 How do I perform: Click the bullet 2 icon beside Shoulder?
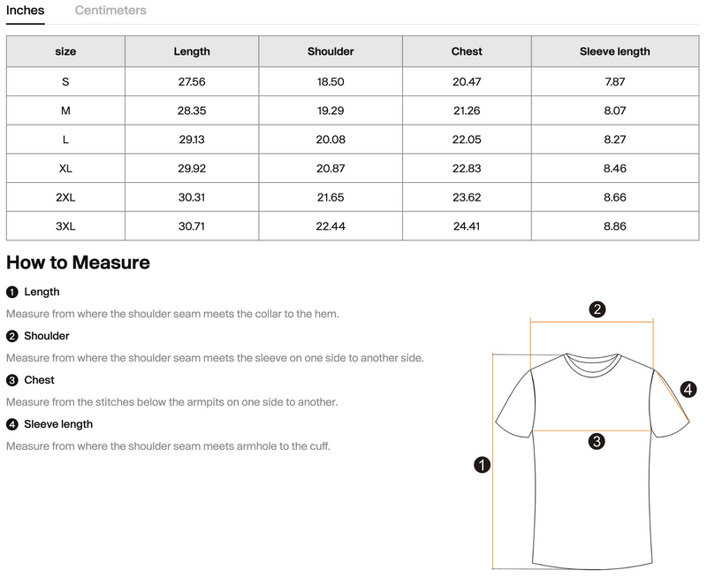tap(12, 337)
